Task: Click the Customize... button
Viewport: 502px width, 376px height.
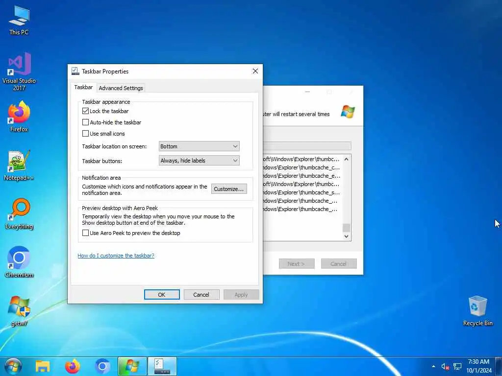Action: [x=229, y=189]
